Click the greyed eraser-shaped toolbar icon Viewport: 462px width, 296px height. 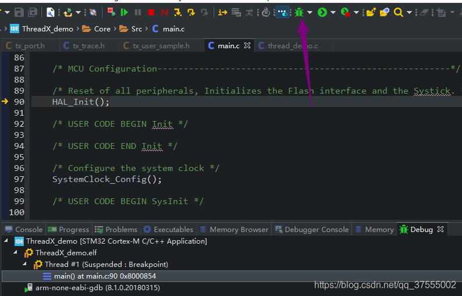424,12
